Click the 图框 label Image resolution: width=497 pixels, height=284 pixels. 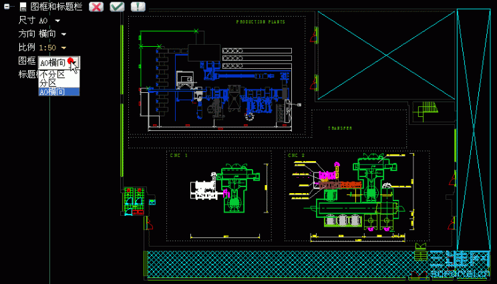coord(27,61)
